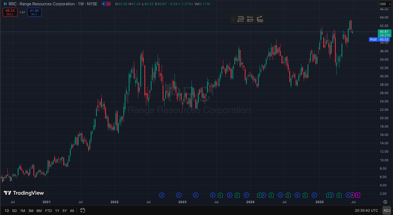Click the 2022 label on time axis
This screenshot has width=393, height=215.
[115, 202]
